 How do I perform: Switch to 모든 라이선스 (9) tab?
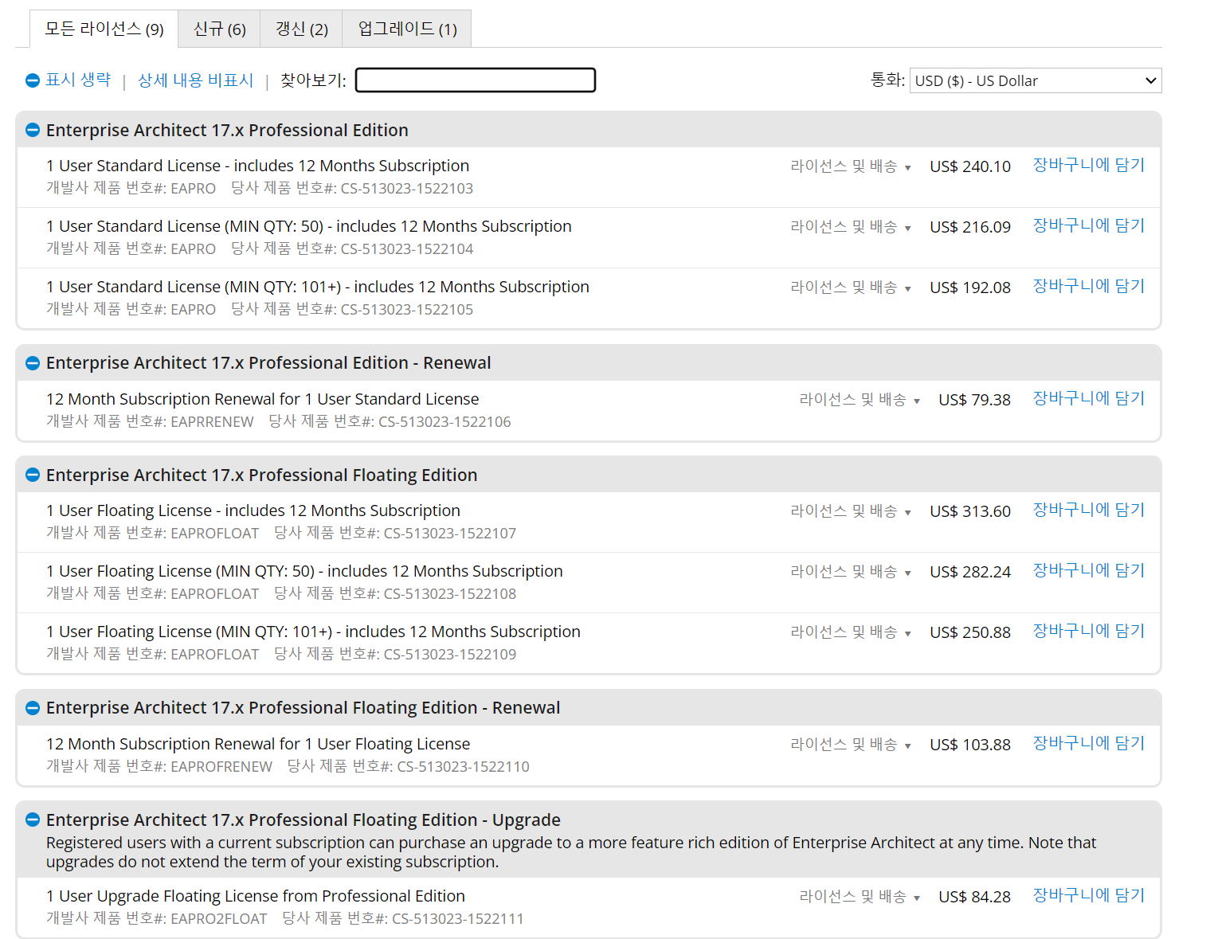(104, 29)
